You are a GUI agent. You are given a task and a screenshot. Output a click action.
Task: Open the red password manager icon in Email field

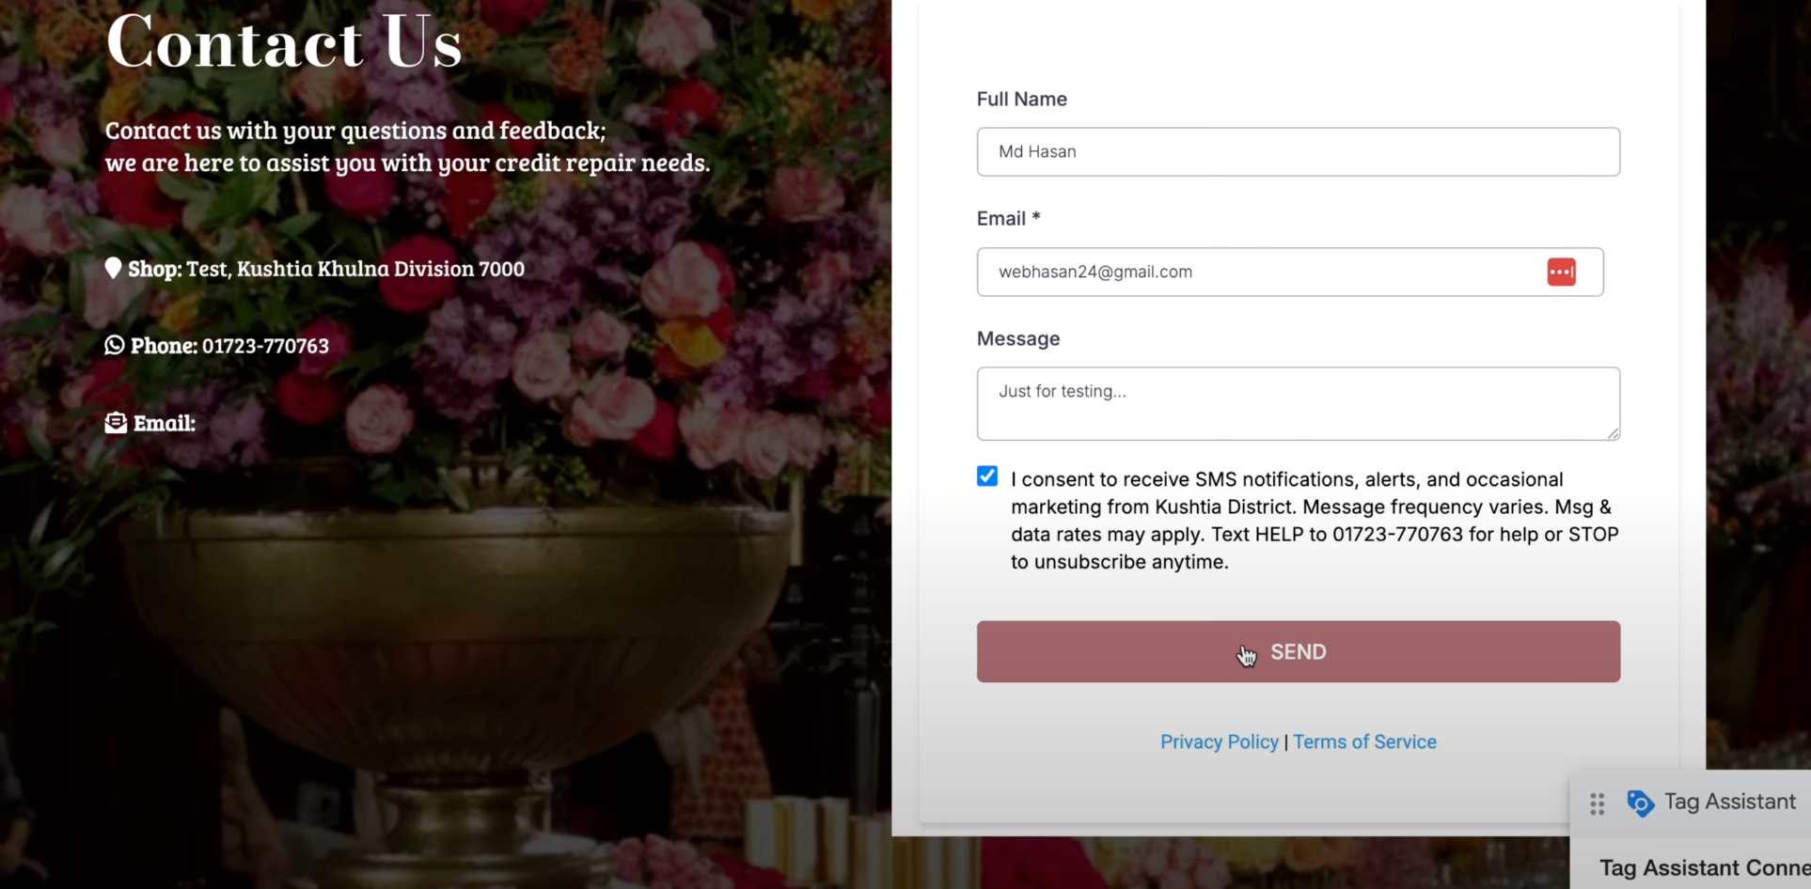click(x=1561, y=272)
